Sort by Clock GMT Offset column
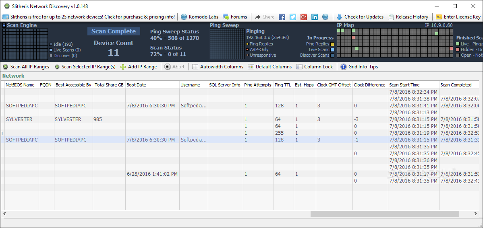Screen dimensions: 483x228 [334, 85]
